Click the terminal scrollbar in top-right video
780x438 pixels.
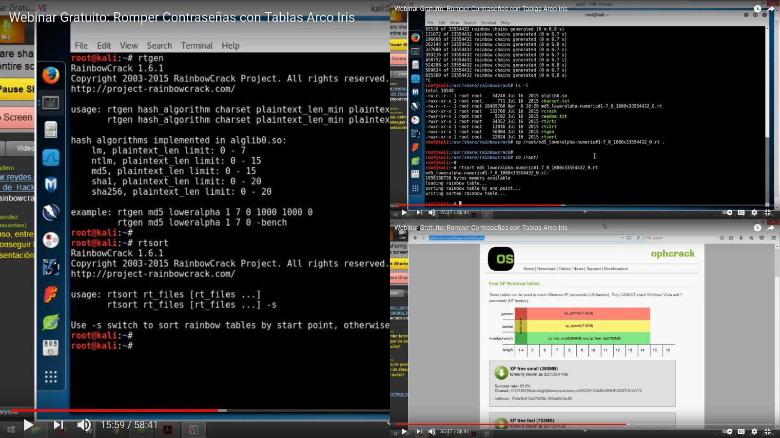click(767, 115)
